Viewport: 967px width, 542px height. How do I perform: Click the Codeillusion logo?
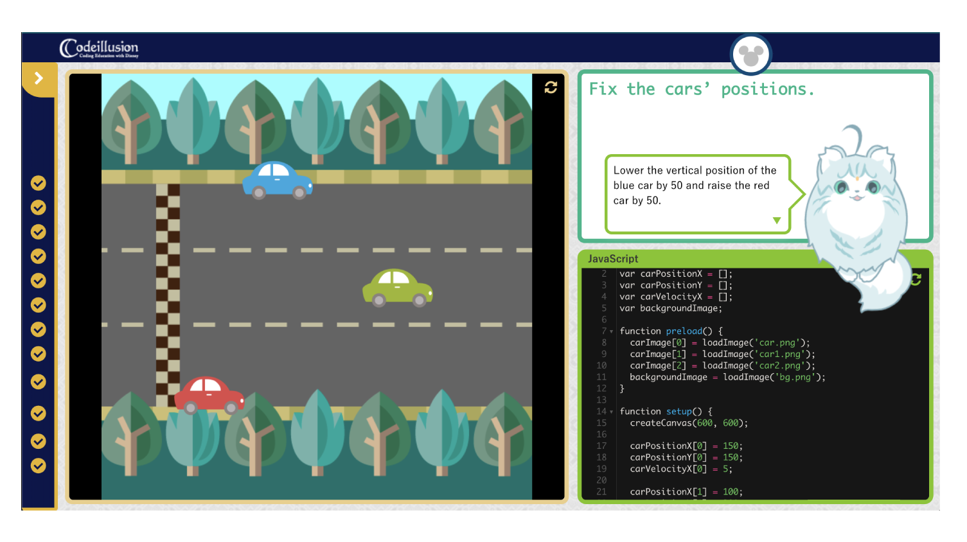(x=99, y=48)
